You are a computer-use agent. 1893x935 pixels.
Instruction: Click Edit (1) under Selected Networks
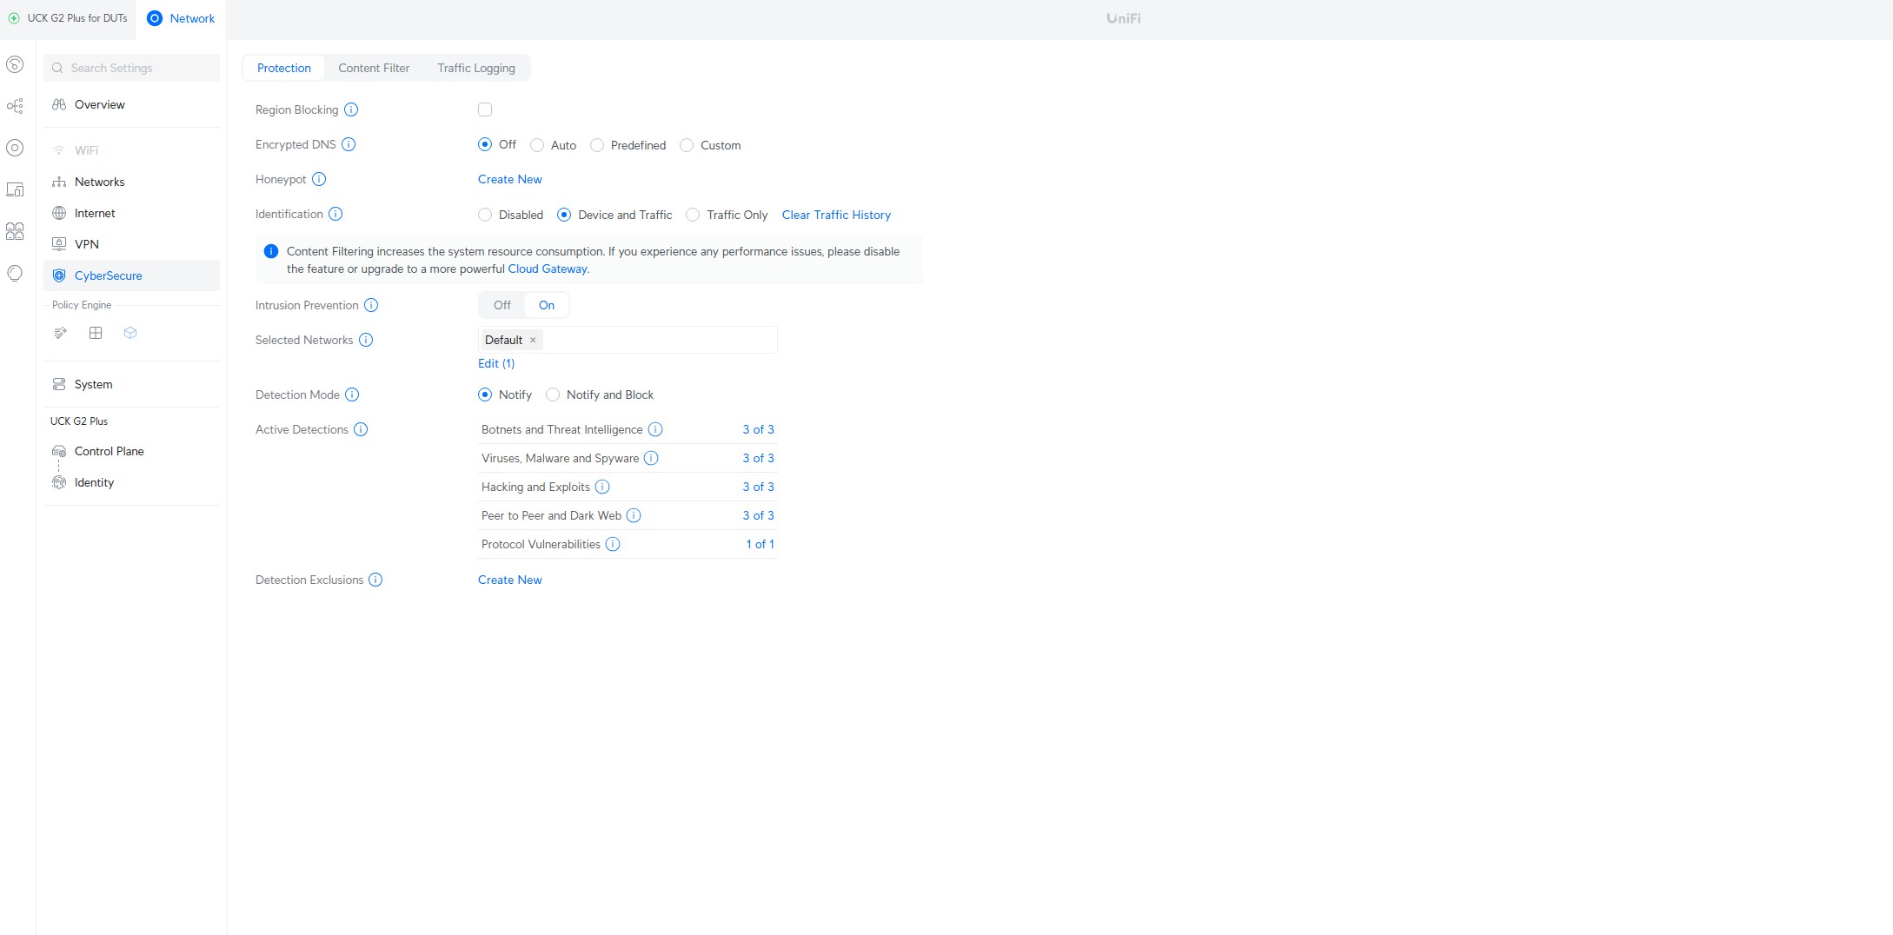click(x=496, y=363)
